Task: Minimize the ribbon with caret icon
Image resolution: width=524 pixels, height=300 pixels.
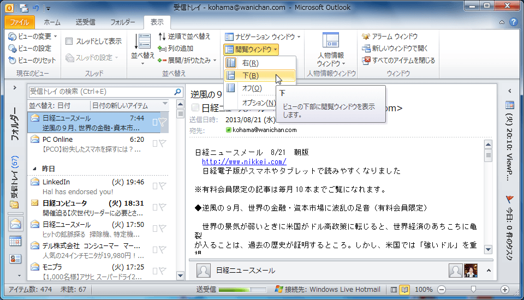Action: pyautogui.click(x=502, y=22)
